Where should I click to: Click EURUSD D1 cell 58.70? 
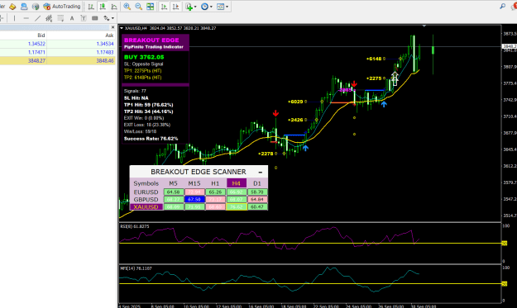point(257,192)
